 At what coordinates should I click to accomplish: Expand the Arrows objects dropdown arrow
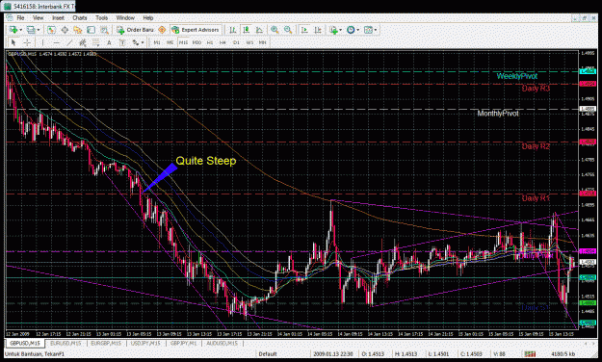pyautogui.click(x=143, y=42)
